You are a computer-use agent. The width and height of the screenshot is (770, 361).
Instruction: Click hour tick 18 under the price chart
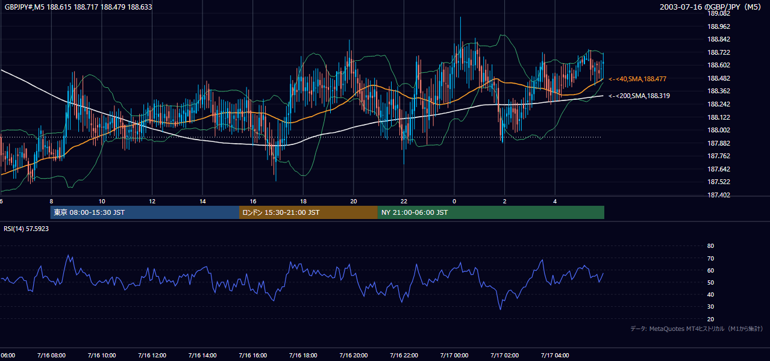pyautogui.click(x=303, y=202)
